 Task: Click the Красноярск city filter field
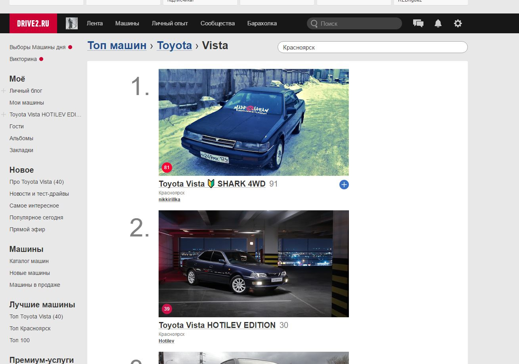[x=373, y=47]
